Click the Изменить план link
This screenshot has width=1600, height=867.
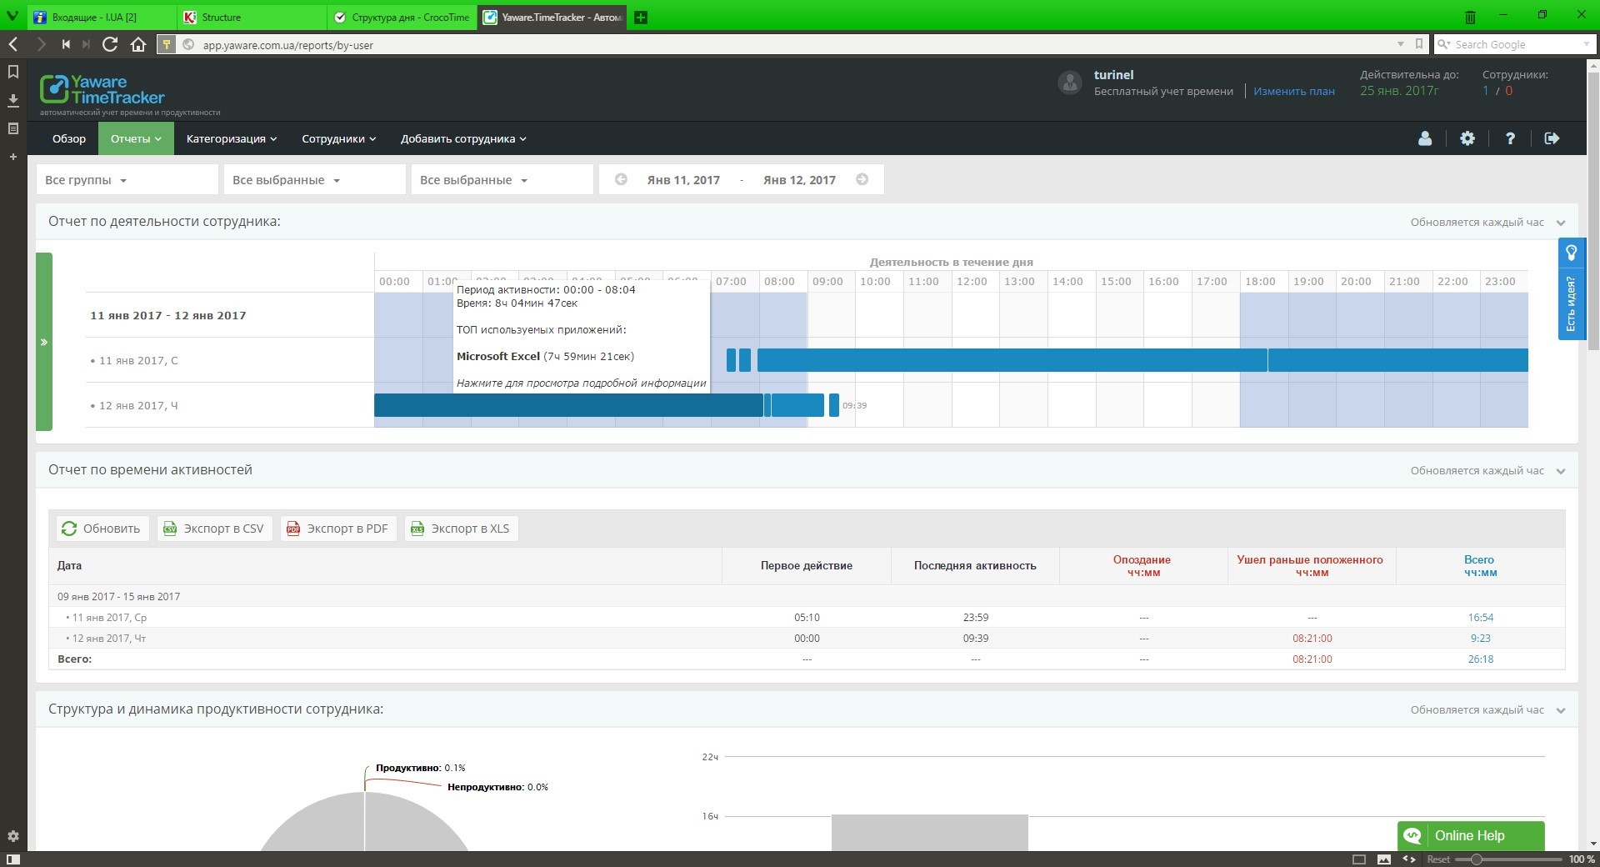pos(1294,91)
